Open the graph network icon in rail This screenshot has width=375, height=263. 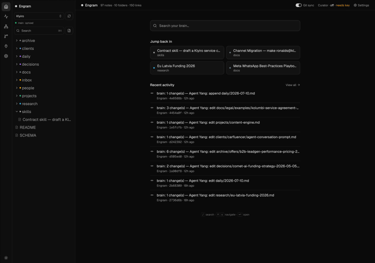coord(6,26)
